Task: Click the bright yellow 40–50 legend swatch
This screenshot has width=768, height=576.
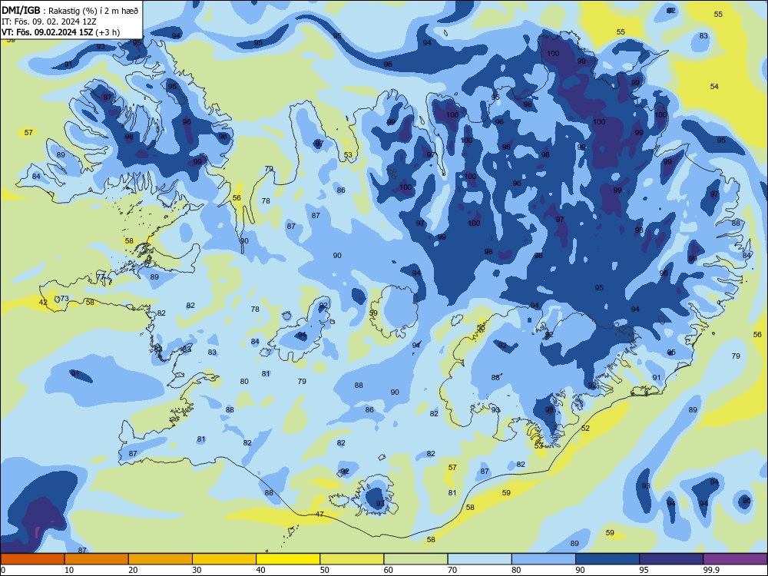Action: click(288, 559)
